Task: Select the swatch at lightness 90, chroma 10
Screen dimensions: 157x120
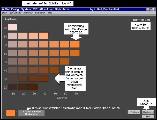Action: (13, 27)
